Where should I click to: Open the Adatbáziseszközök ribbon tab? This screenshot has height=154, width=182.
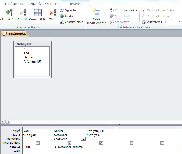43,4
